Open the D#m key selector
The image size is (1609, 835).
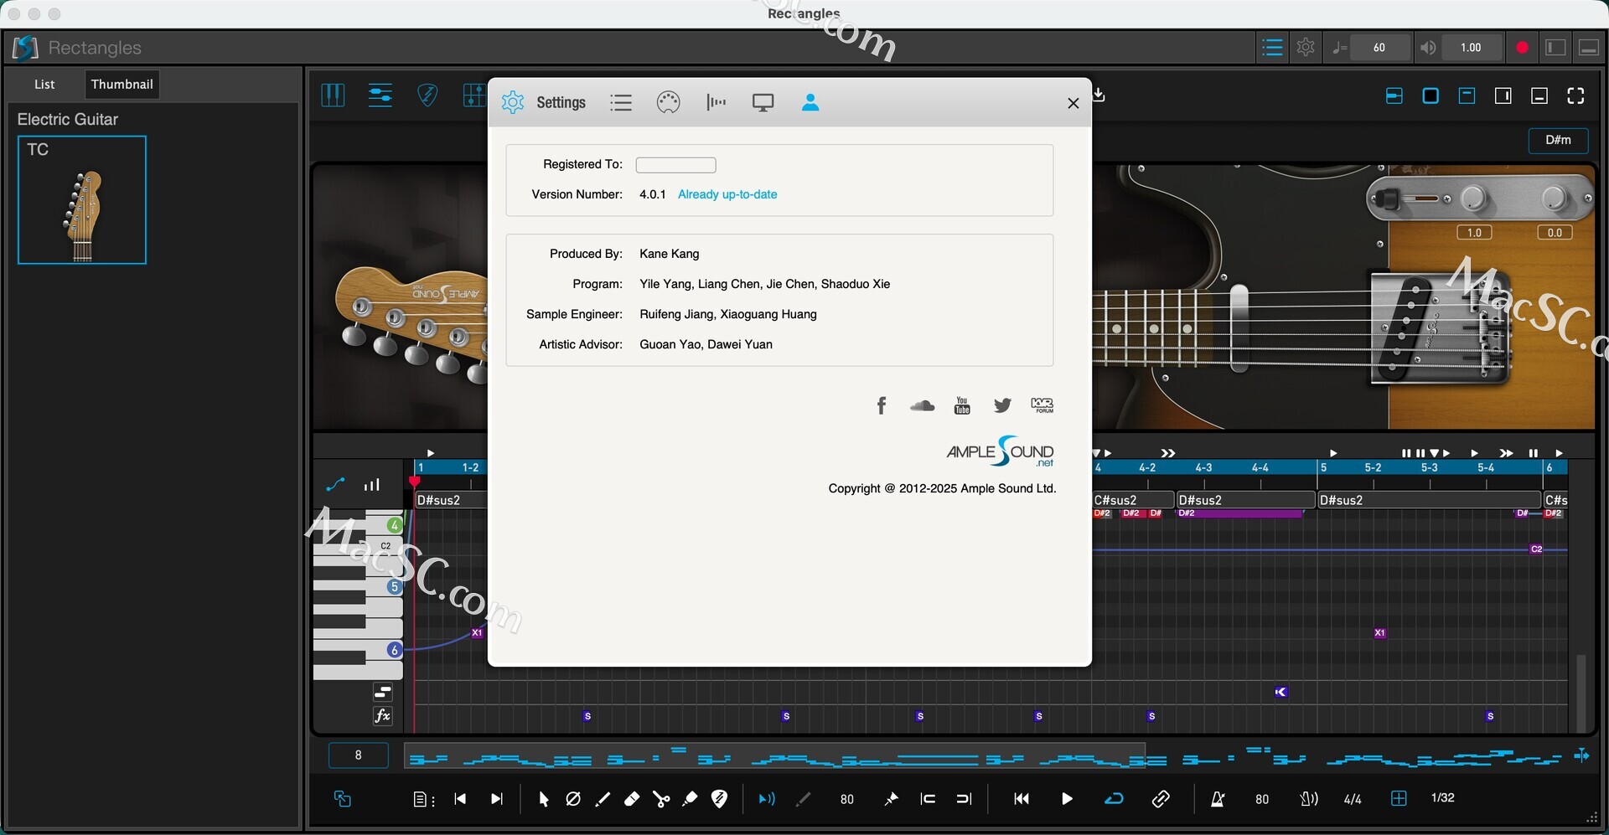(x=1558, y=140)
